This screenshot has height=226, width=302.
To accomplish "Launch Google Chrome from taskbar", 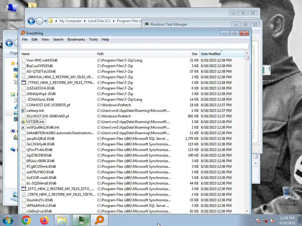I will coord(26,220).
